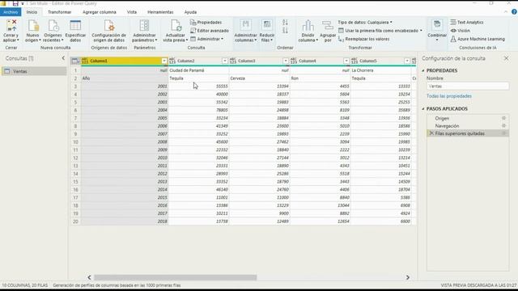Click the Nombre field containing Ventas

(468, 86)
